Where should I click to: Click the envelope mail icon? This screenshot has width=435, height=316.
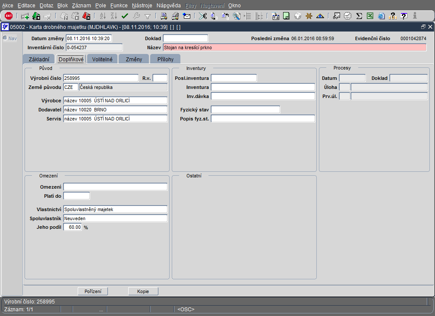pos(187,16)
